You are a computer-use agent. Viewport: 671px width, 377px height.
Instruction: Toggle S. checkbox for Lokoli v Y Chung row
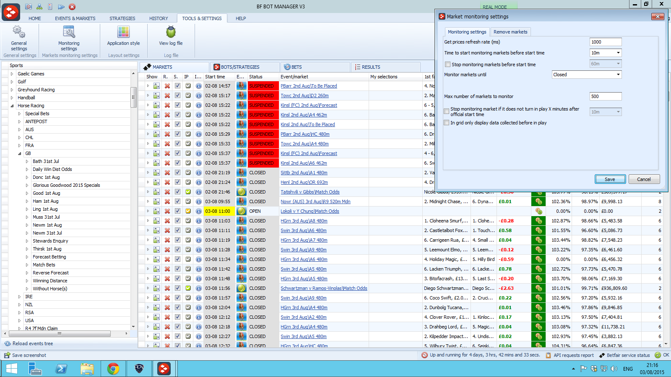(x=177, y=211)
